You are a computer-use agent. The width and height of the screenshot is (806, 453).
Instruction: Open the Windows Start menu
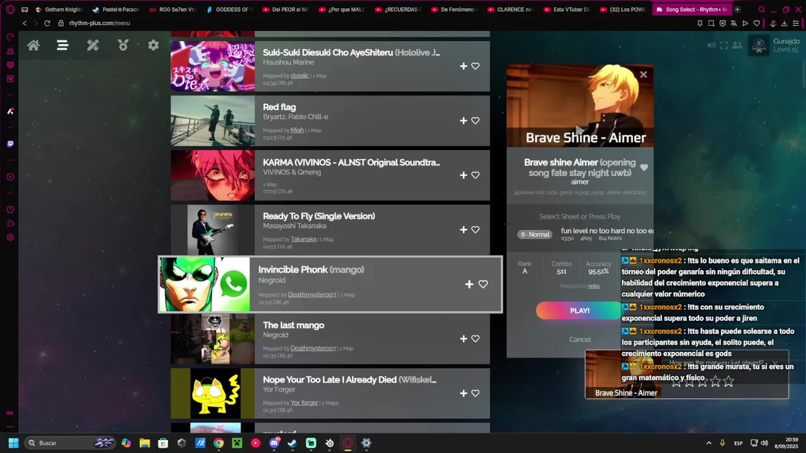pyautogui.click(x=13, y=443)
